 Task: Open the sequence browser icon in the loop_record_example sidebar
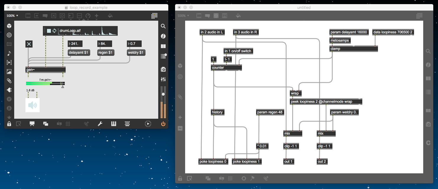click(x=9, y=63)
